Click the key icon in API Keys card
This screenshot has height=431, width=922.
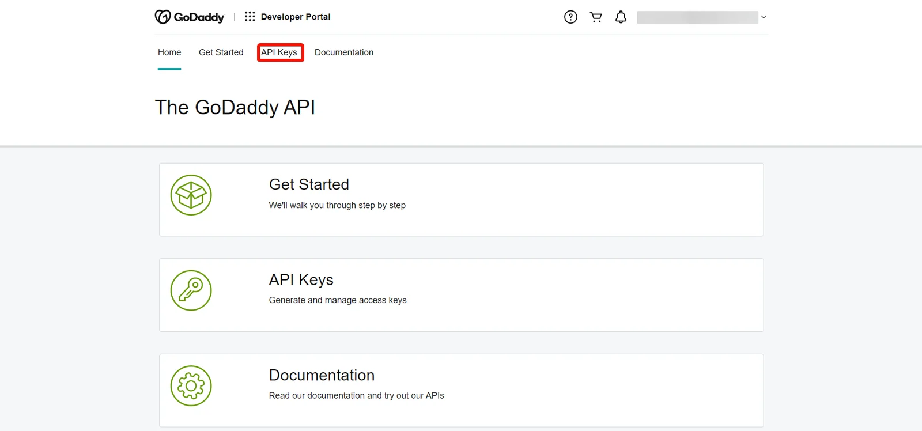[191, 290]
